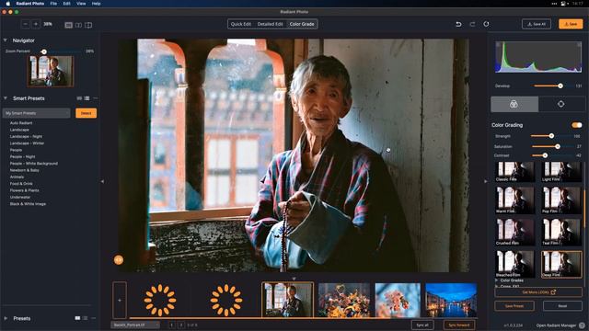Click the Zoom Percent slider handle
Viewport: 589px width, 331px height.
(44, 51)
